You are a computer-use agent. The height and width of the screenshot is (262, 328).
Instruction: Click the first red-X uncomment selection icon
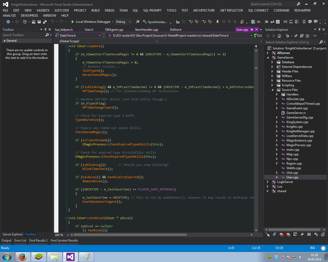pyautogui.click(x=197, y=22)
